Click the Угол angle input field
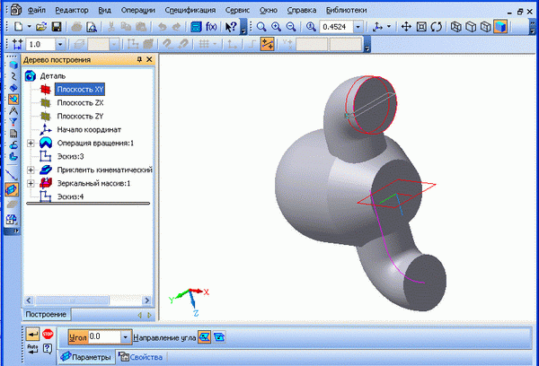This screenshot has width=539, height=366. 110,336
